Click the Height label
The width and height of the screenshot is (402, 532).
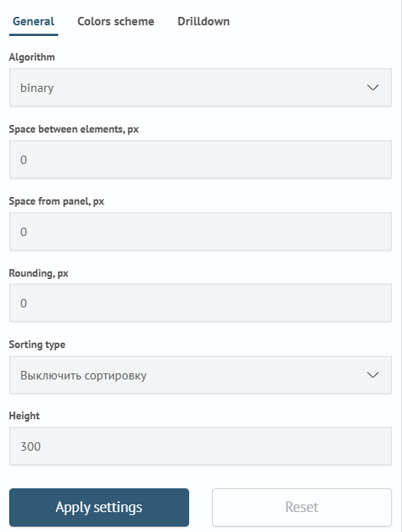tap(24, 415)
